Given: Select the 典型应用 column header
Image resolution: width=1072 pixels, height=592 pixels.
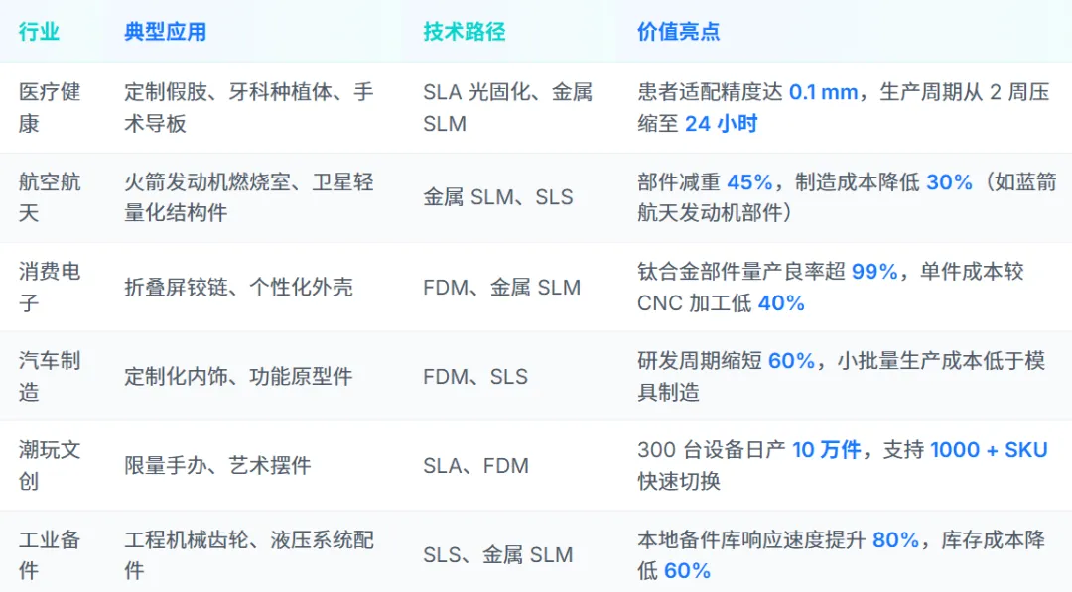Looking at the screenshot, I should (x=166, y=32).
